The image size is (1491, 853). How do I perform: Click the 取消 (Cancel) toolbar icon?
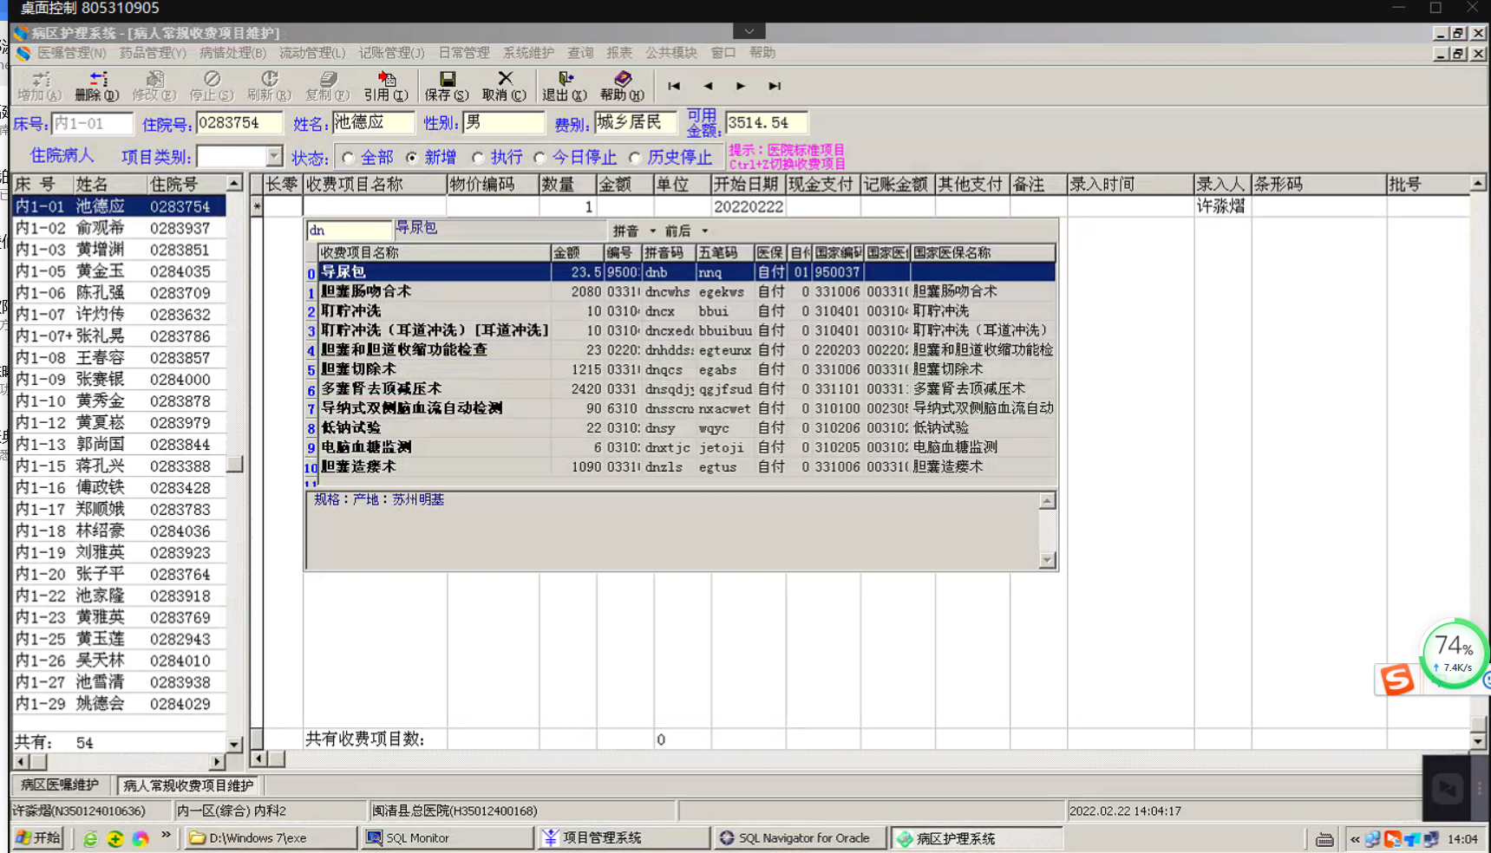(x=504, y=85)
